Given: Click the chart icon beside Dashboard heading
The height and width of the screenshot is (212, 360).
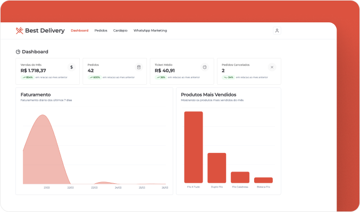Looking at the screenshot, I should tap(18, 52).
